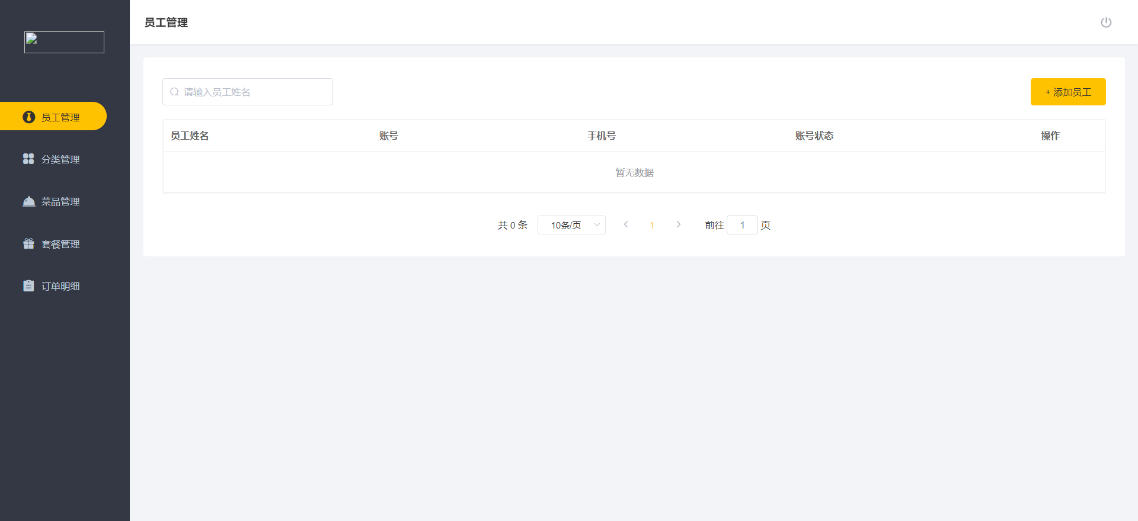Click the broken logo image in sidebar
The height and width of the screenshot is (521, 1138).
[x=64, y=43]
